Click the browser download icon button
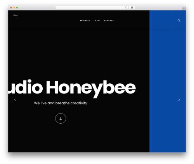Screen dimensions: 194x164 coord(132,7)
